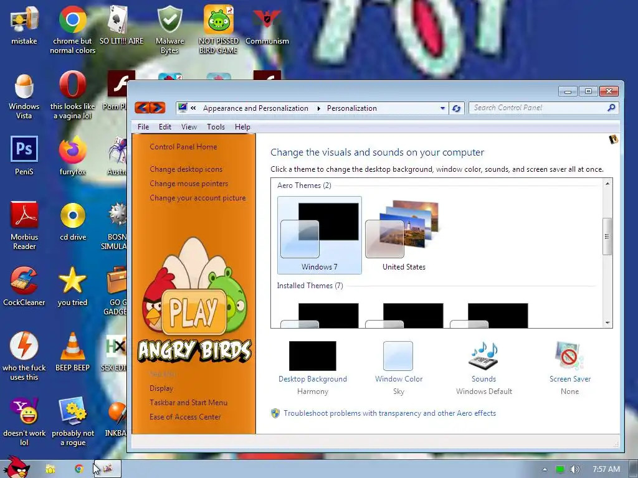Open the address bar history dropdown arrow
Image resolution: width=638 pixels, height=478 pixels.
(x=442, y=108)
